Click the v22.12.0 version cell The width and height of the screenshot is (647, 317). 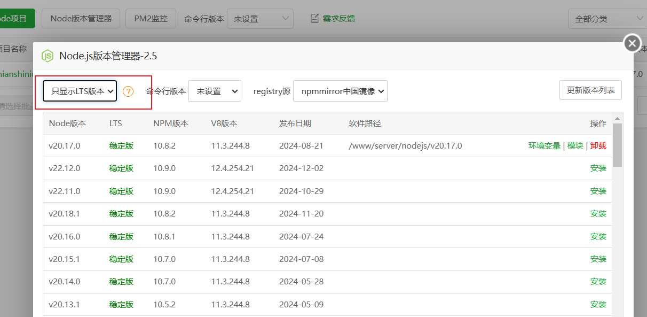click(x=65, y=168)
